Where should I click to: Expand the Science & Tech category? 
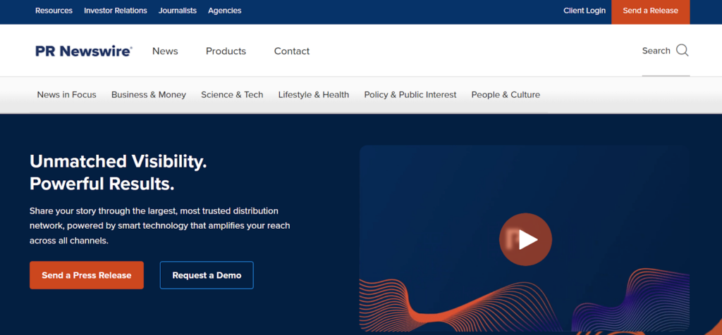pyautogui.click(x=232, y=95)
